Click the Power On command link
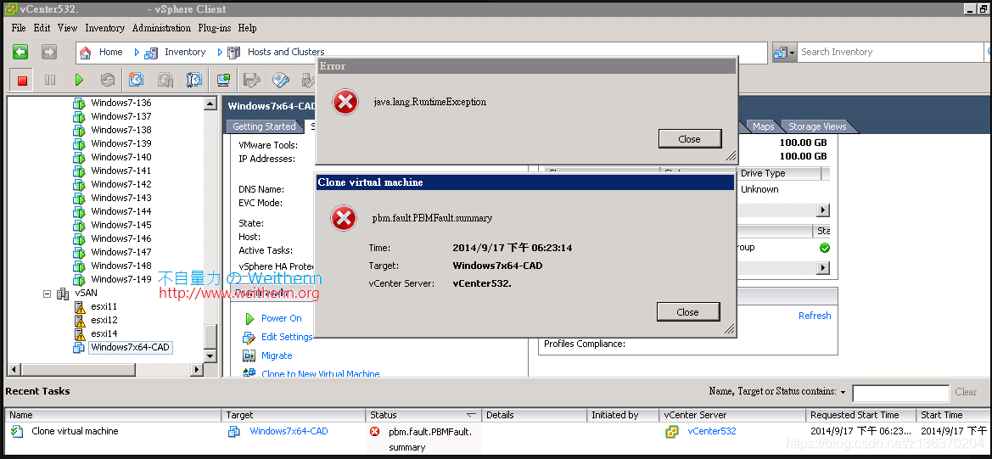The width and height of the screenshot is (992, 459). point(282,318)
